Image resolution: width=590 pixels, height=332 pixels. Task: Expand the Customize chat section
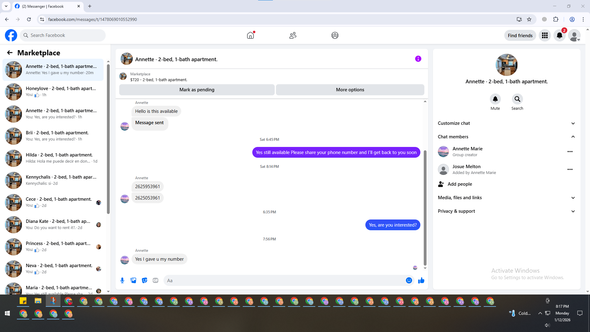(506, 123)
